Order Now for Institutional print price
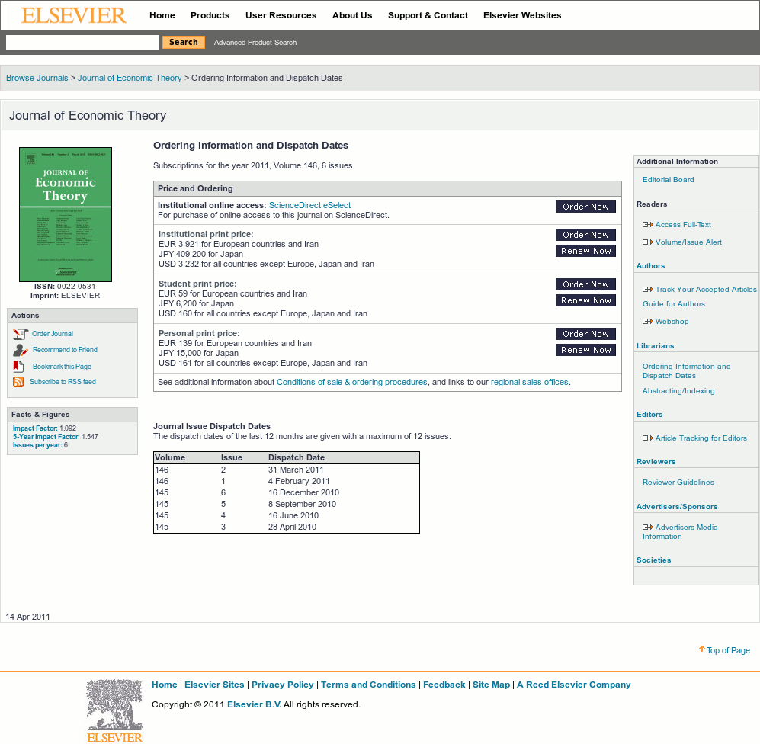760x744 pixels. pyautogui.click(x=586, y=235)
